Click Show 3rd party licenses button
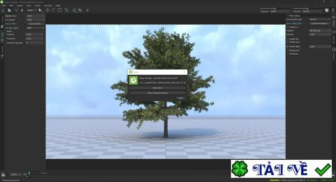Screen dimensions: 336x182 point(157,93)
